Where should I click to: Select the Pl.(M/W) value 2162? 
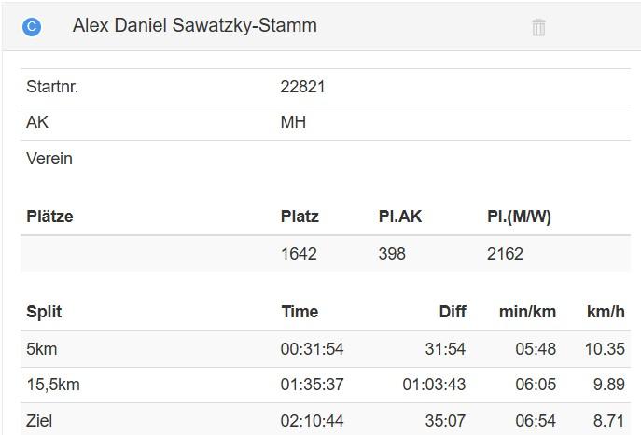pos(505,254)
